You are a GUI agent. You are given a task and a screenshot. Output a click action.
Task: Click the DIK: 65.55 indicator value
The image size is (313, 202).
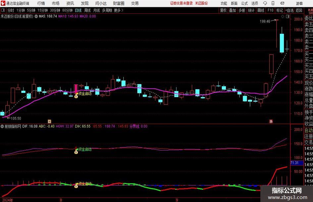pos(83,126)
